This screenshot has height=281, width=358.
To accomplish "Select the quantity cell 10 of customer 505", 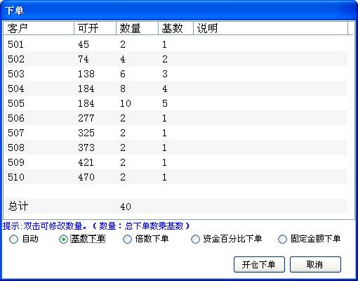I will click(x=126, y=103).
